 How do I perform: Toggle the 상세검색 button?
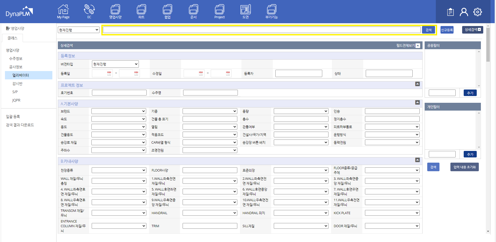pyautogui.click(x=473, y=30)
